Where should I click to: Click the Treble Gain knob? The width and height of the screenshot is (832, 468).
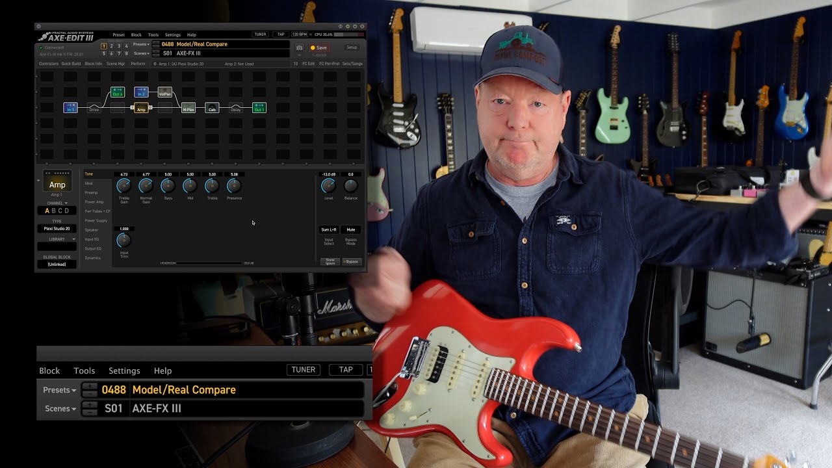(x=123, y=186)
